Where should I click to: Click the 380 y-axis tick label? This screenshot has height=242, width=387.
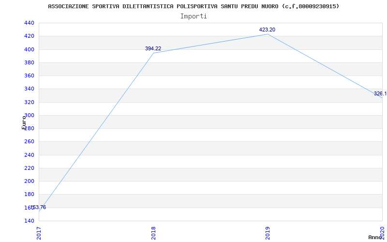point(29,62)
